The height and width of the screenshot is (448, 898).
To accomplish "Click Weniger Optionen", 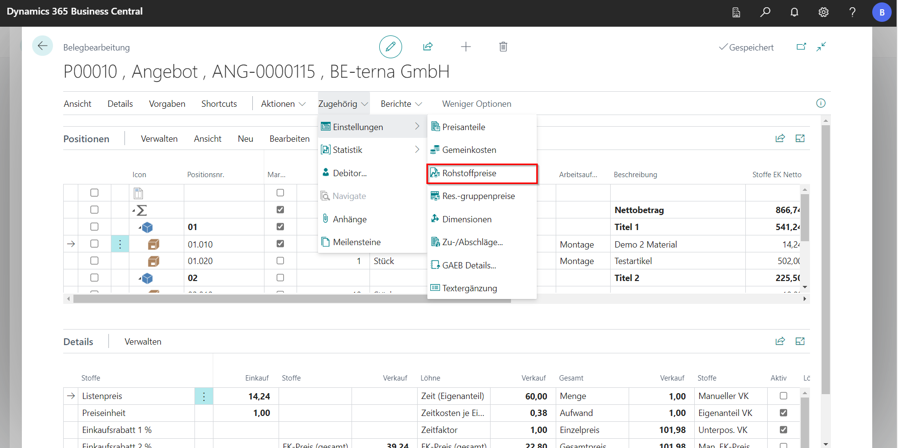I will click(476, 104).
